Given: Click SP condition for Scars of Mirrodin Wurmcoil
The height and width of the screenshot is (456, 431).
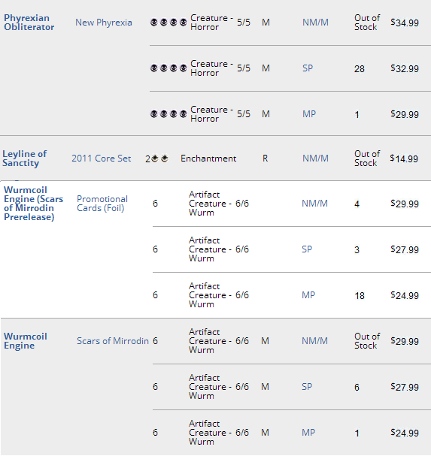Looking at the screenshot, I should coord(307,386).
